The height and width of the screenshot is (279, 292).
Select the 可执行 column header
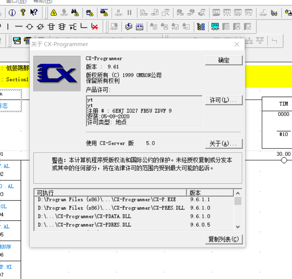(x=110, y=193)
